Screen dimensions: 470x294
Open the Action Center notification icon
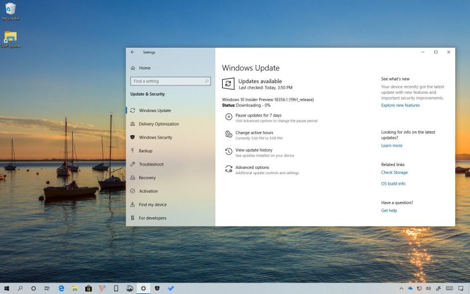461,289
